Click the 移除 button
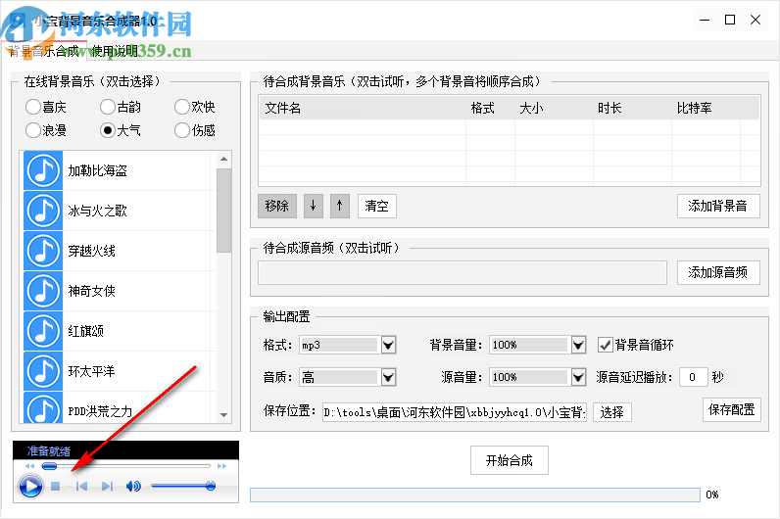The width and height of the screenshot is (780, 519). click(x=277, y=206)
